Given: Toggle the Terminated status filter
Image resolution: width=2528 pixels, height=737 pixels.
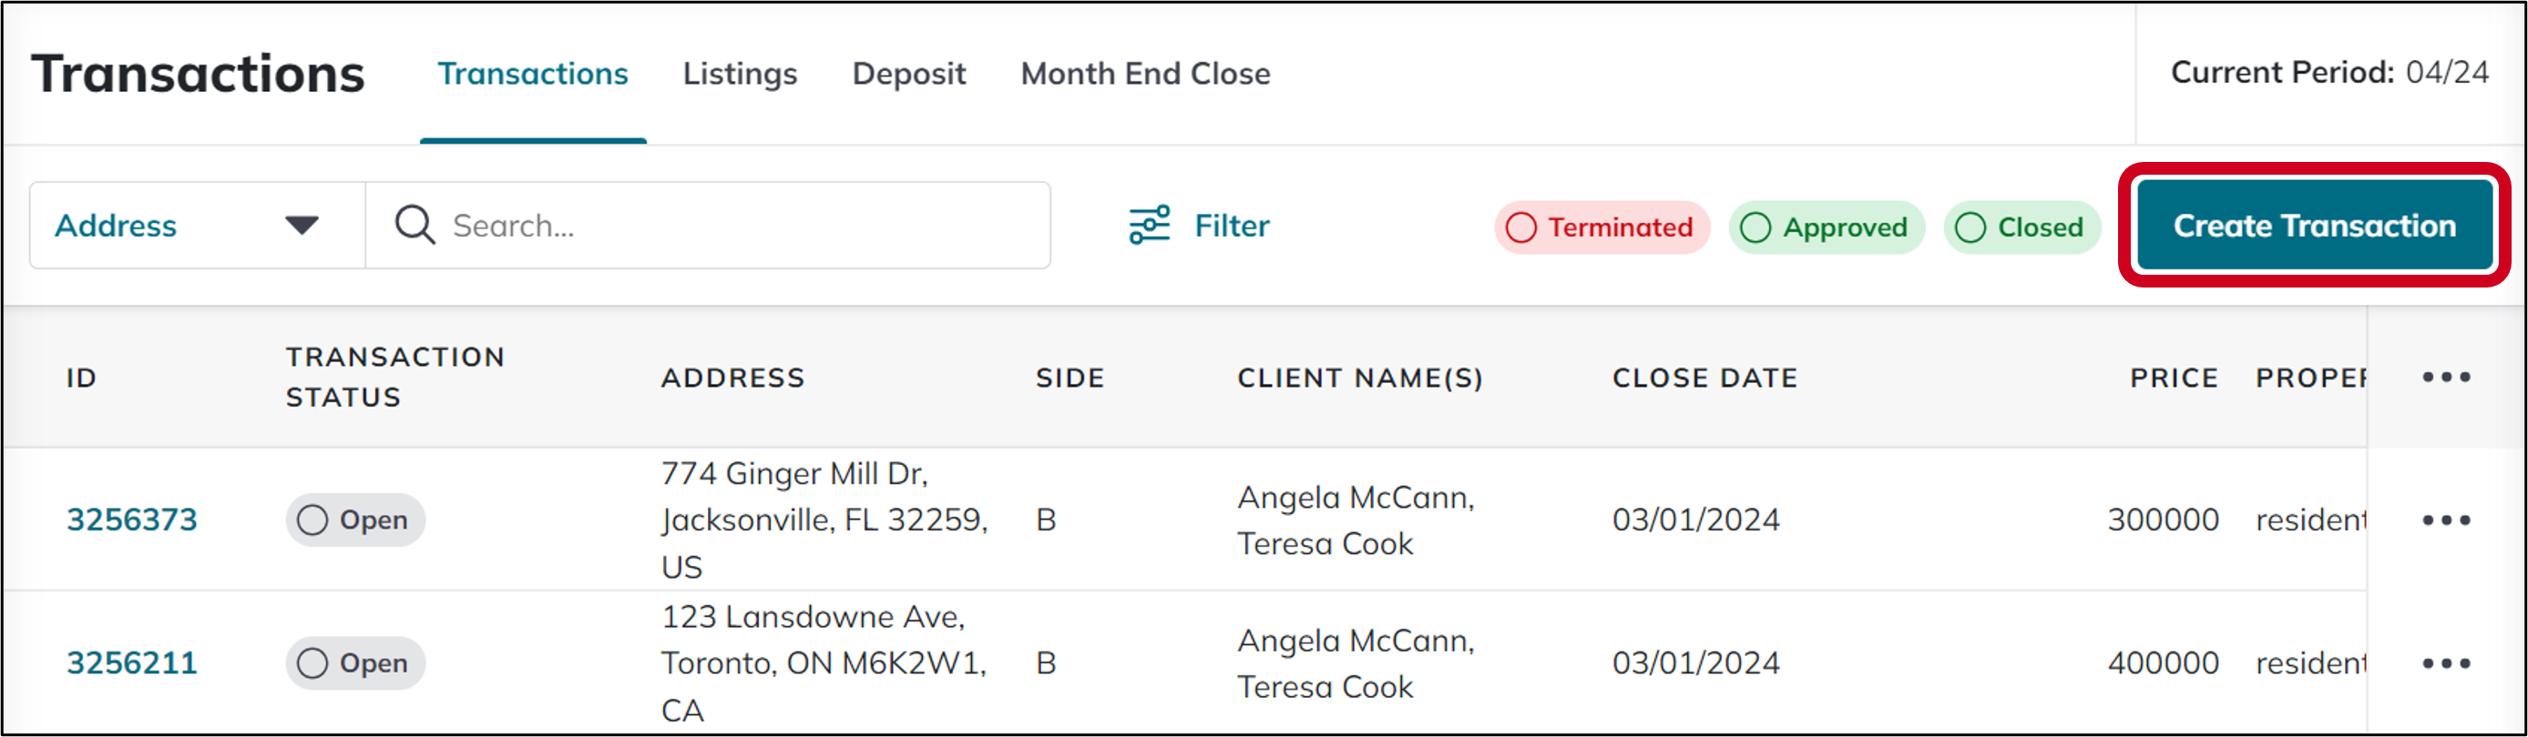Looking at the screenshot, I should point(1602,227).
